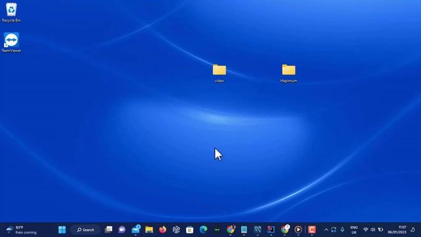Click the 'Hapimum' folder label text

coord(289,81)
